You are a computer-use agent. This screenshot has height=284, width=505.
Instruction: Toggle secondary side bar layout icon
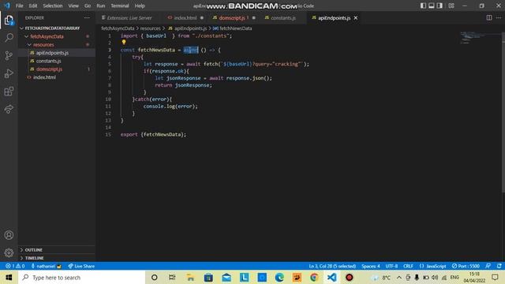pyautogui.click(x=440, y=6)
